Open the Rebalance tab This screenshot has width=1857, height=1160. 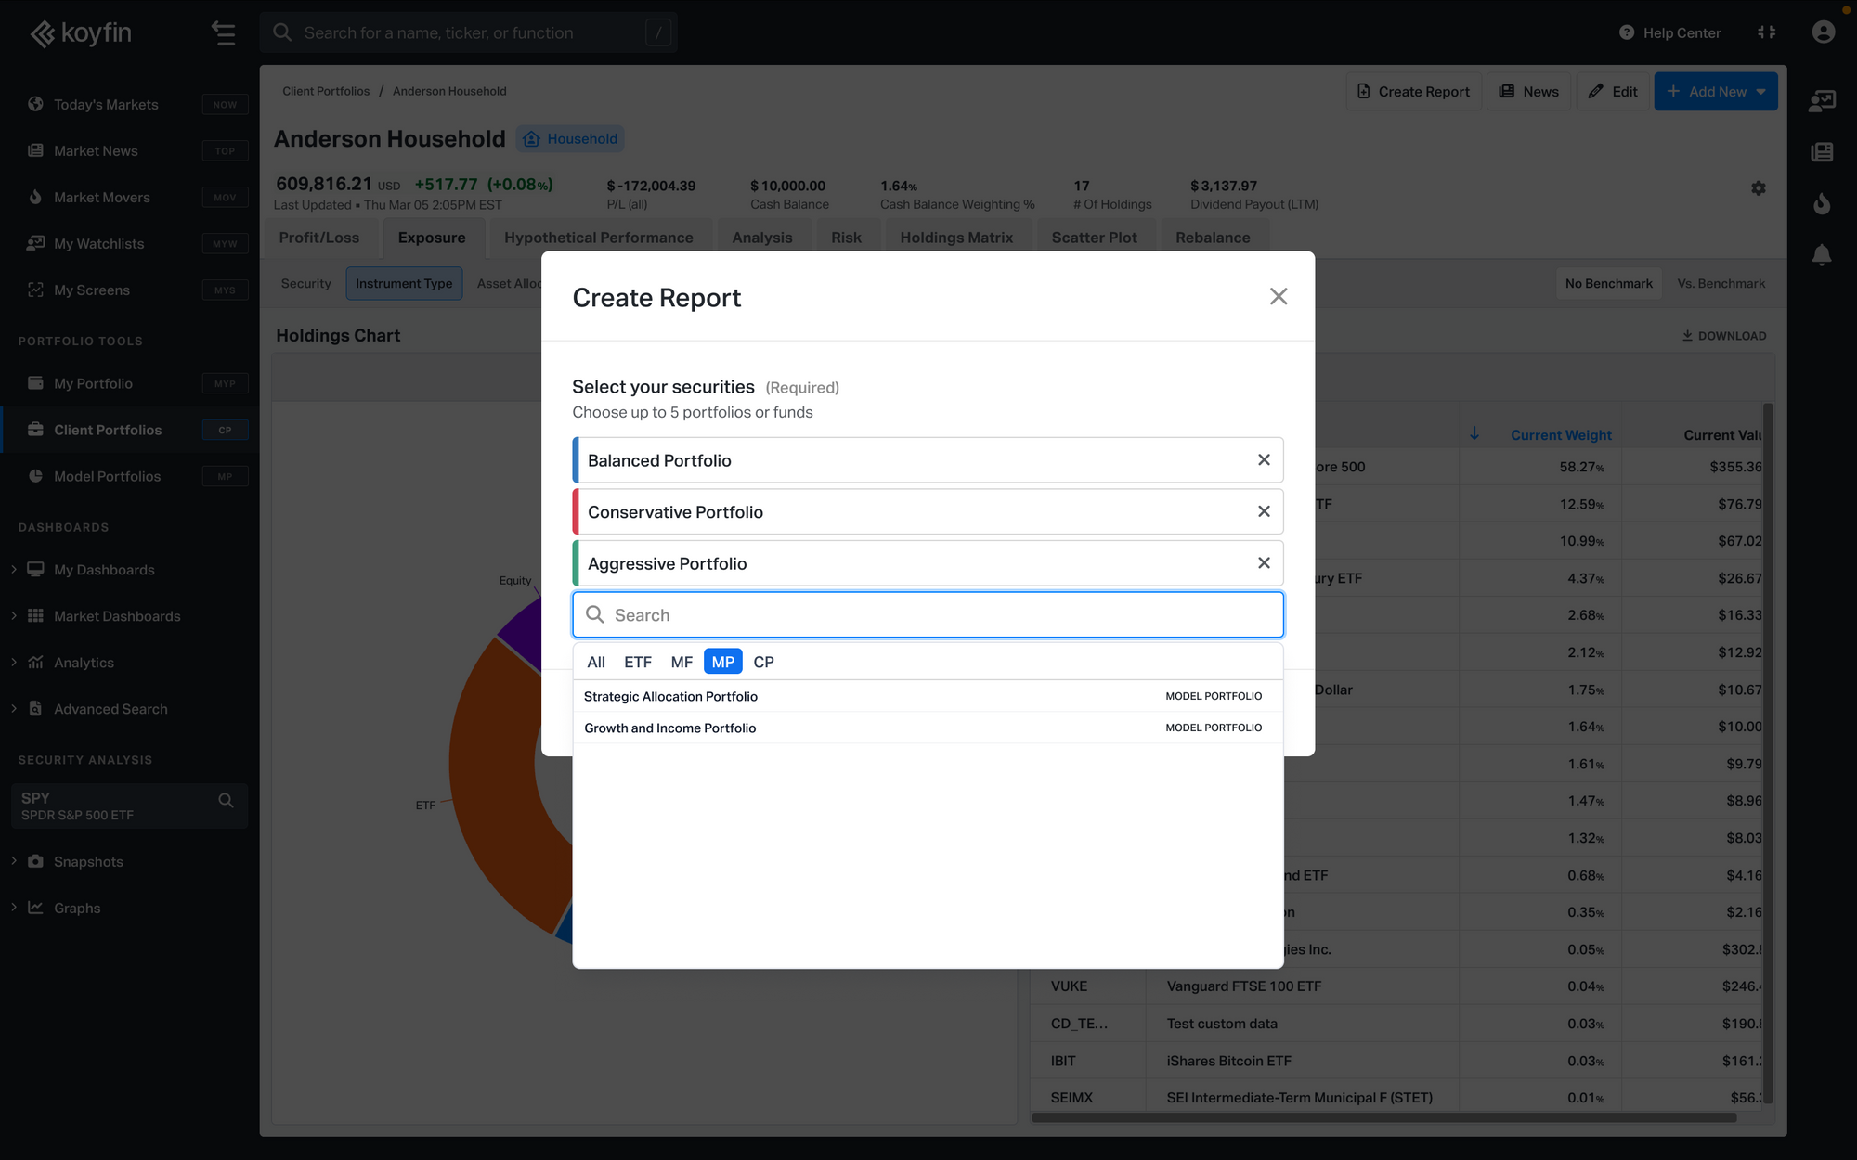point(1212,238)
